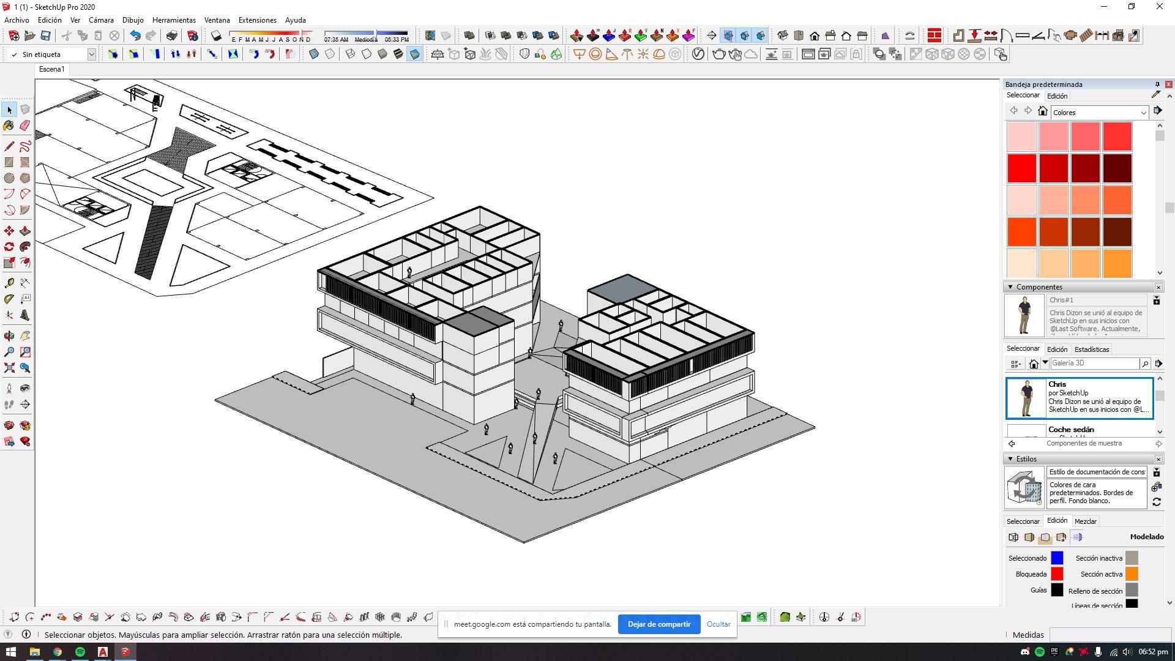1175x661 pixels.
Task: Switch to the Mezcla tab in Estilos
Action: [x=1085, y=521]
